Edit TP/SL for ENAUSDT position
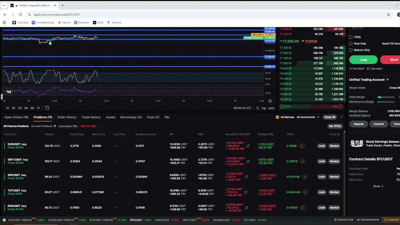Viewport: 400px width, 225px height. (x=302, y=207)
